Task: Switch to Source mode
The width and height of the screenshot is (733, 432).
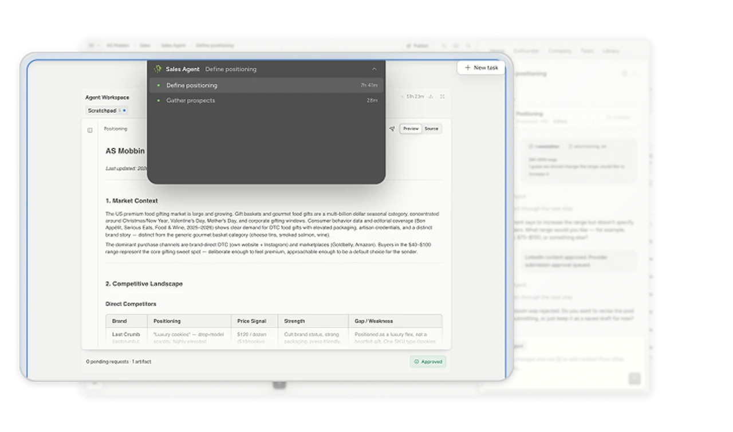Action: [x=431, y=129]
